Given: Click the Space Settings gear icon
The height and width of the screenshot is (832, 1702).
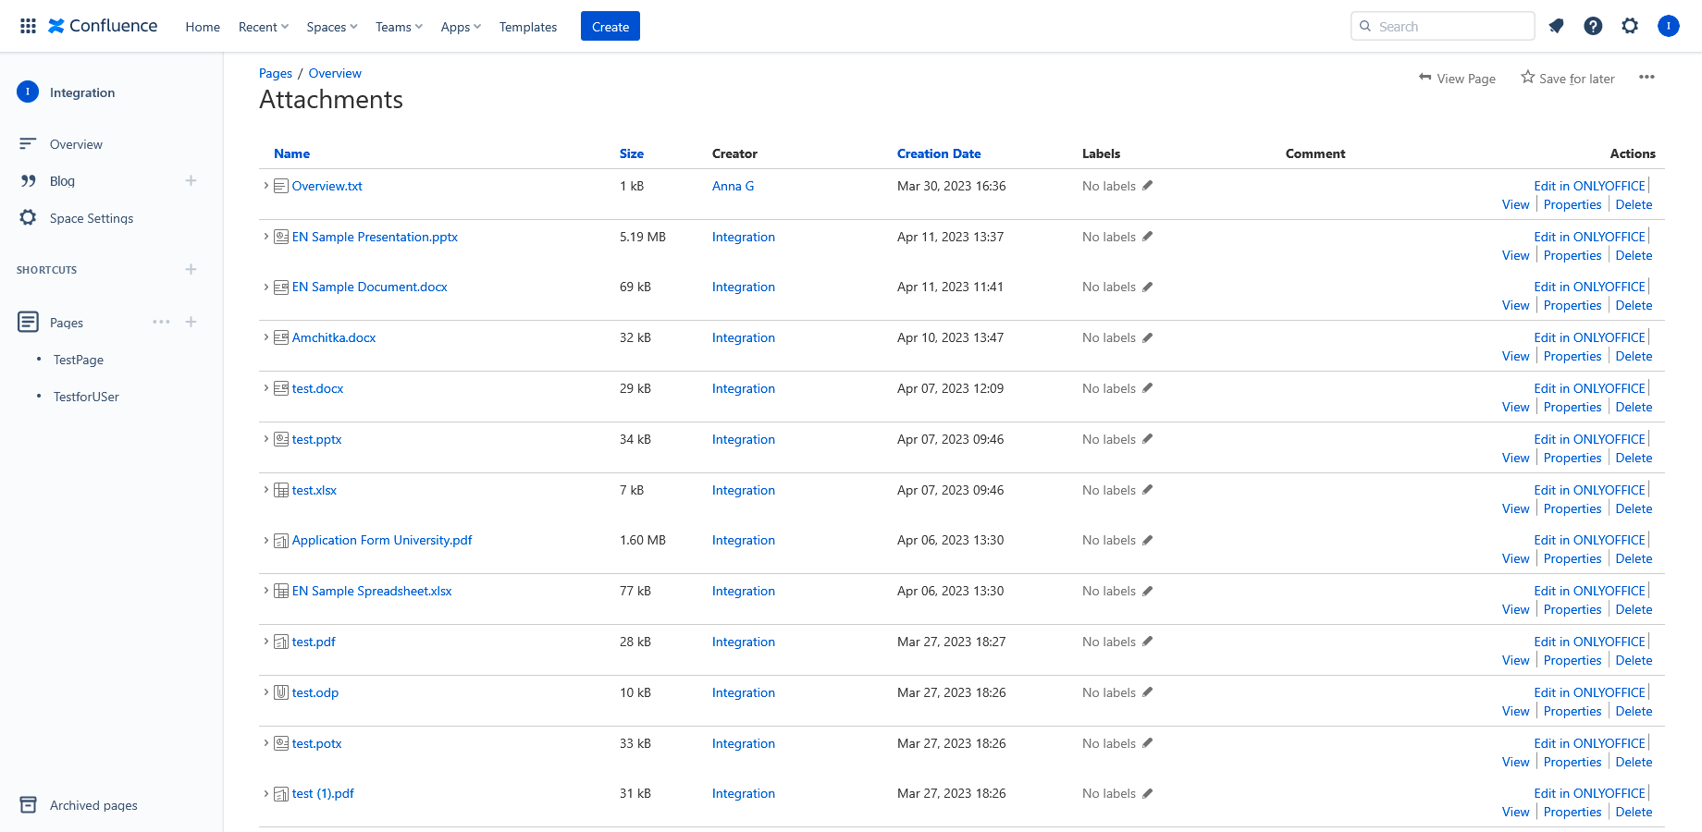Looking at the screenshot, I should 28,217.
